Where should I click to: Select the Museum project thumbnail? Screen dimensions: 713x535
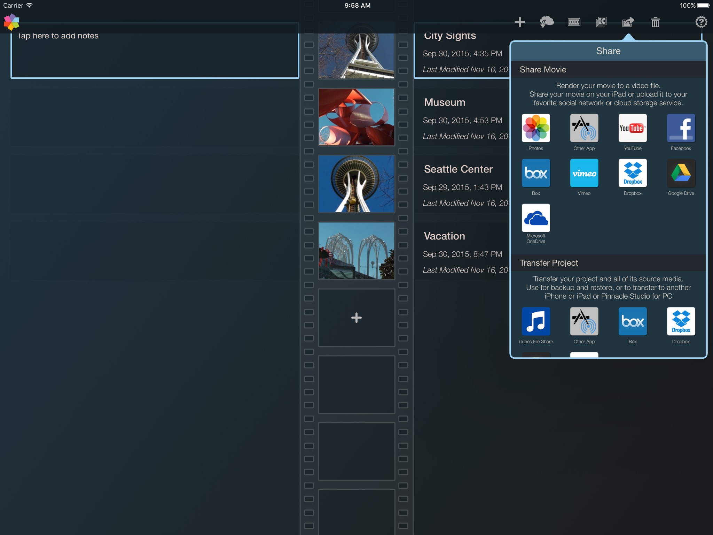click(356, 117)
